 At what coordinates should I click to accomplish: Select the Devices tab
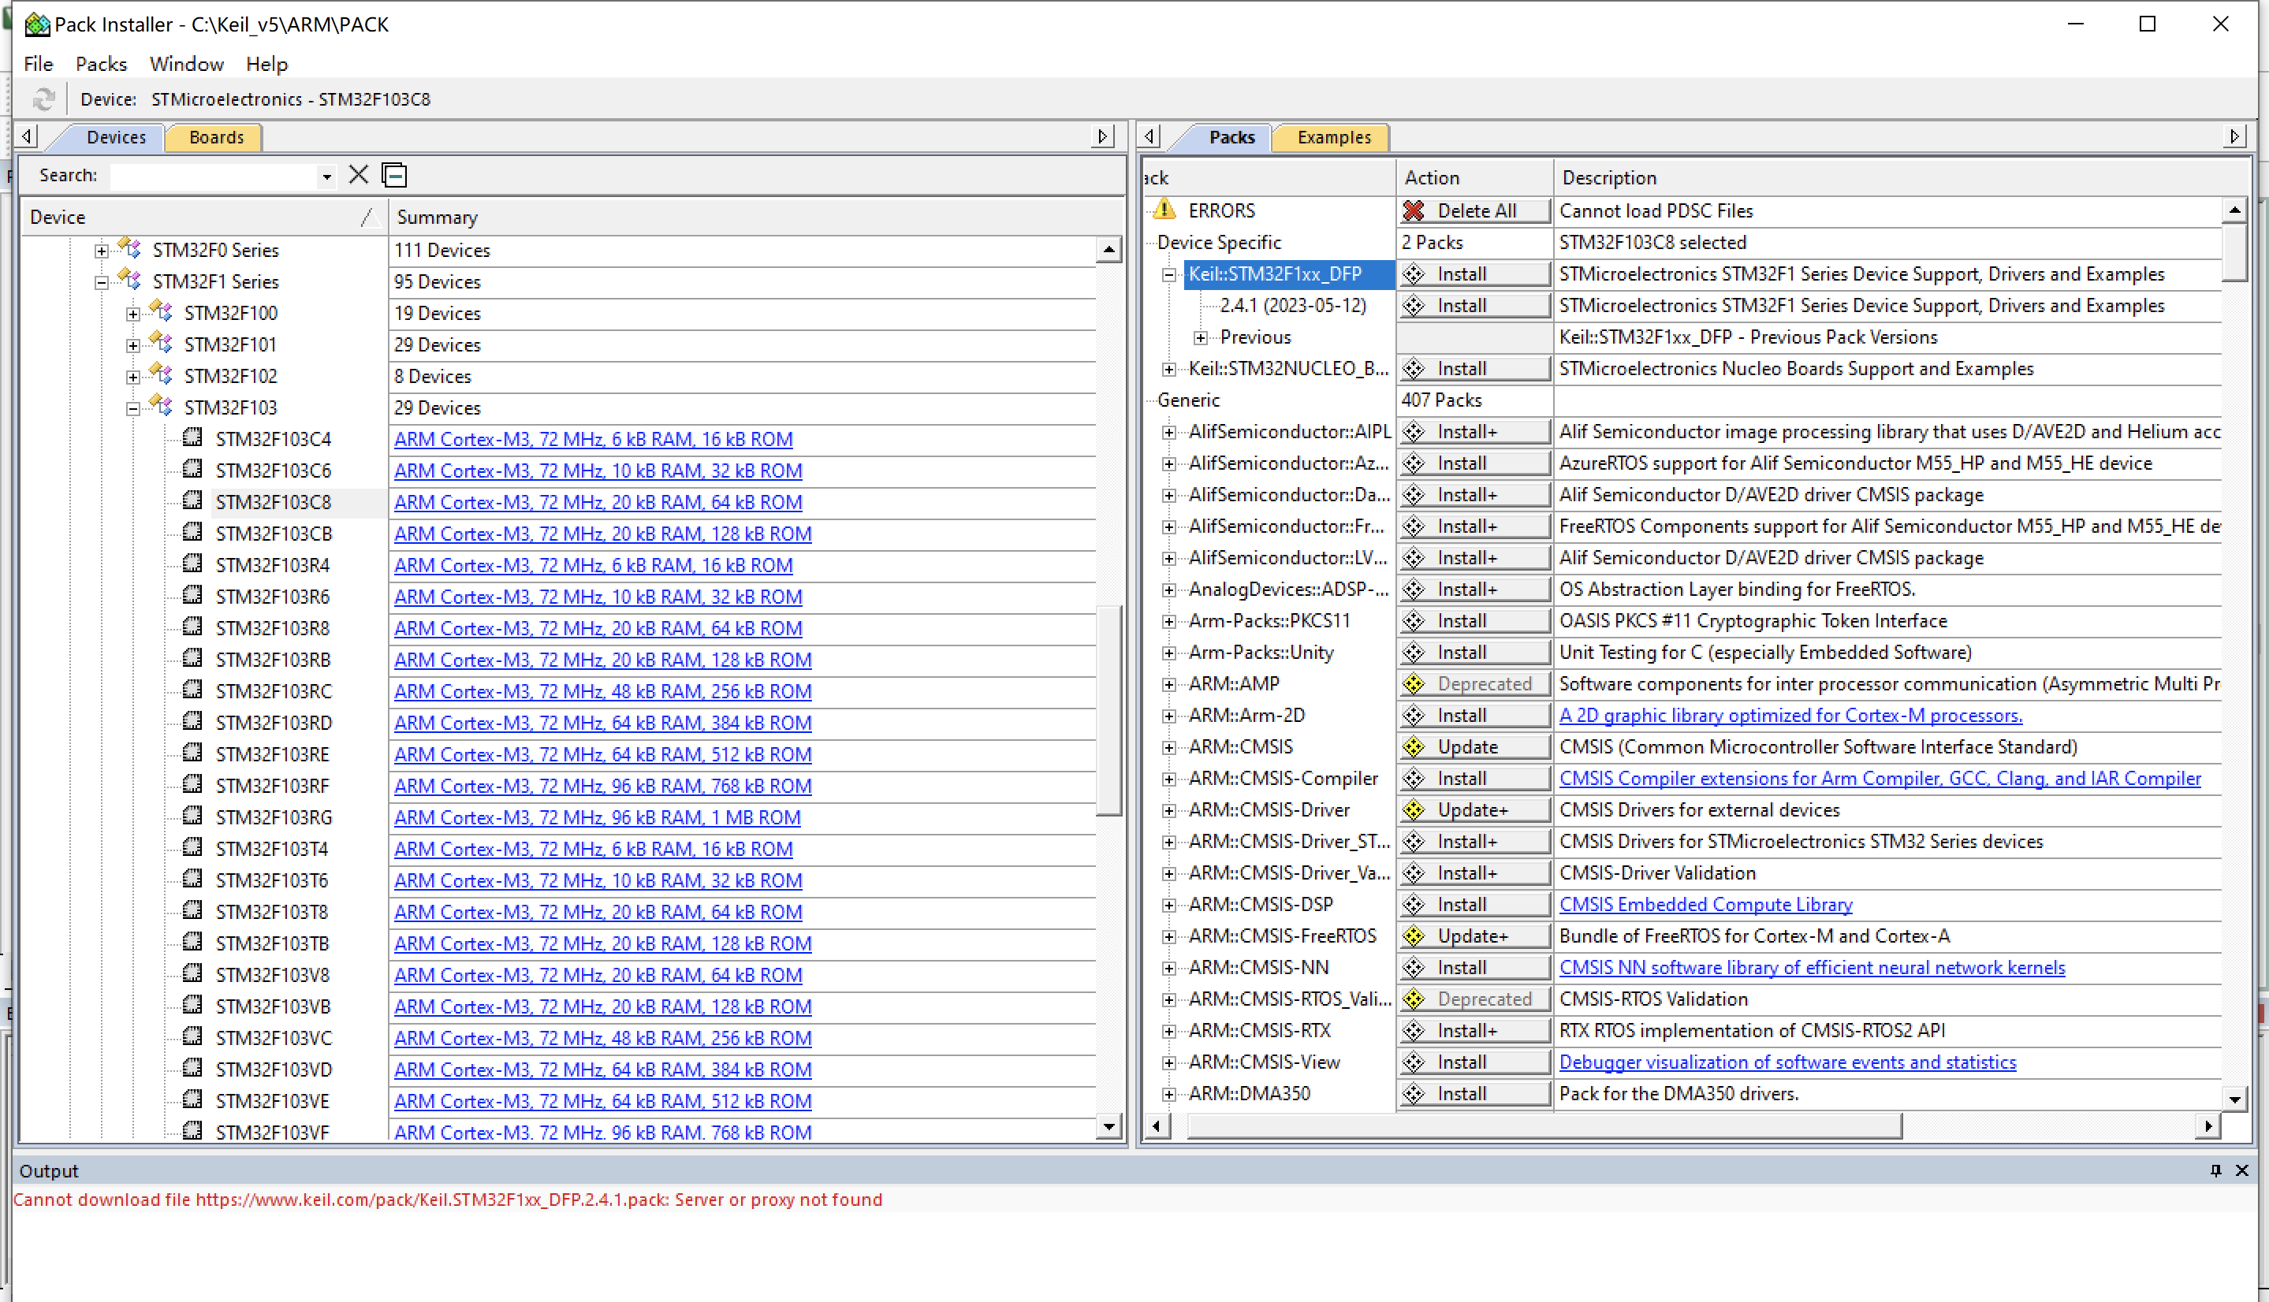(115, 137)
